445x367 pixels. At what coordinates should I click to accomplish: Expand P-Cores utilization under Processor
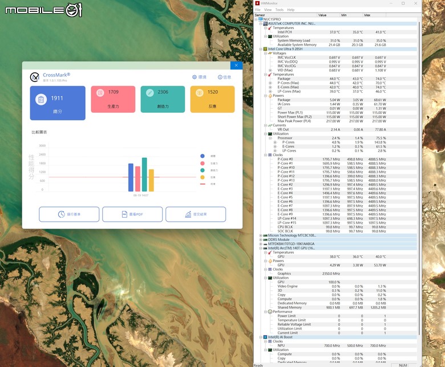tap(275, 142)
